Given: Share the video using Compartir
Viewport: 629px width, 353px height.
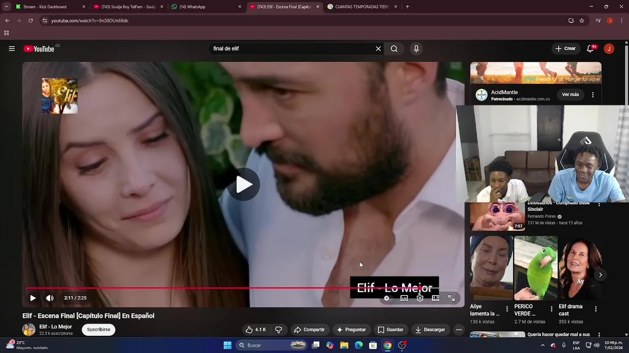Looking at the screenshot, I should (x=309, y=329).
